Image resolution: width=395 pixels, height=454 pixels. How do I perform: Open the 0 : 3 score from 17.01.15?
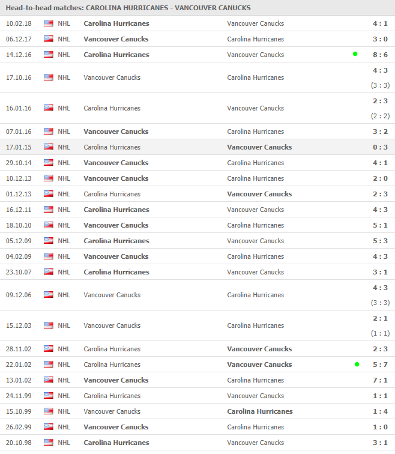[380, 147]
